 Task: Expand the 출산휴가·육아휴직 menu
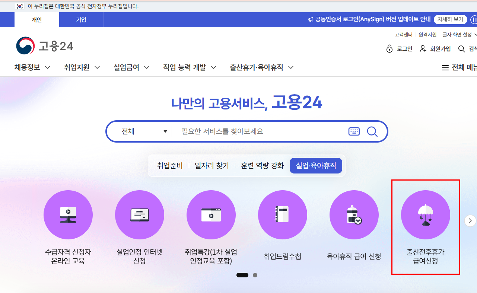[x=262, y=67]
